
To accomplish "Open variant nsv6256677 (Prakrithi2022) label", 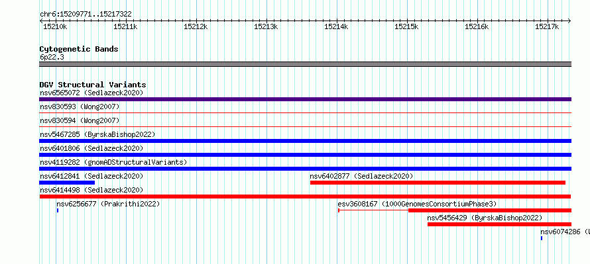I will coord(108,204).
